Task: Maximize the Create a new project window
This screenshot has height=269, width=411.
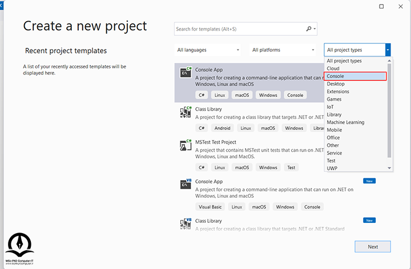Action: click(x=381, y=6)
